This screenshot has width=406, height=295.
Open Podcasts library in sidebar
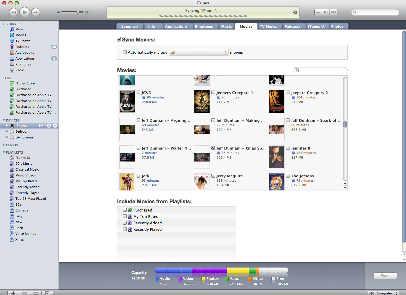pos(22,47)
